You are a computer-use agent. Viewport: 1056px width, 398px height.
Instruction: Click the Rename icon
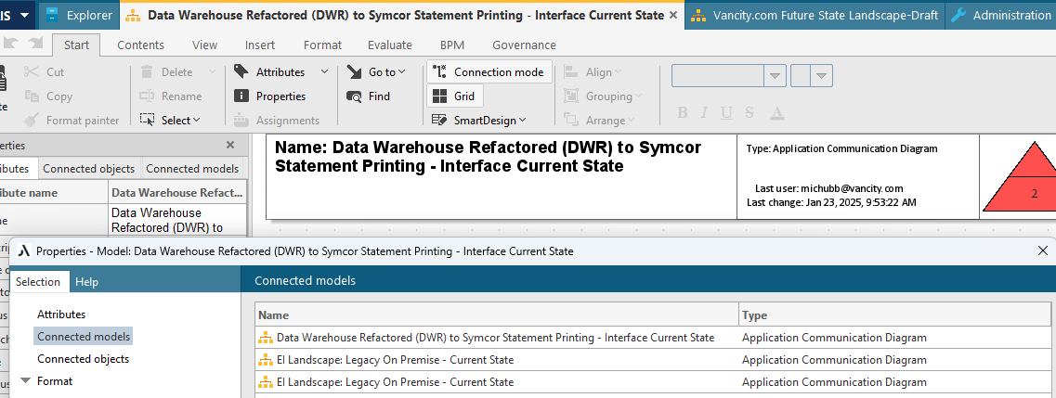point(147,96)
